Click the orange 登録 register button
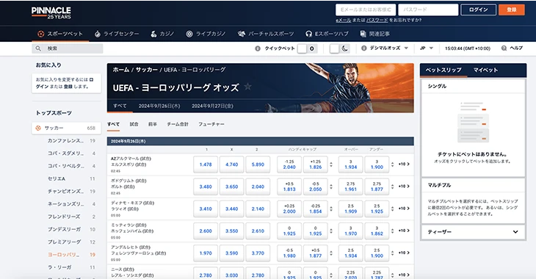 pos(511,10)
